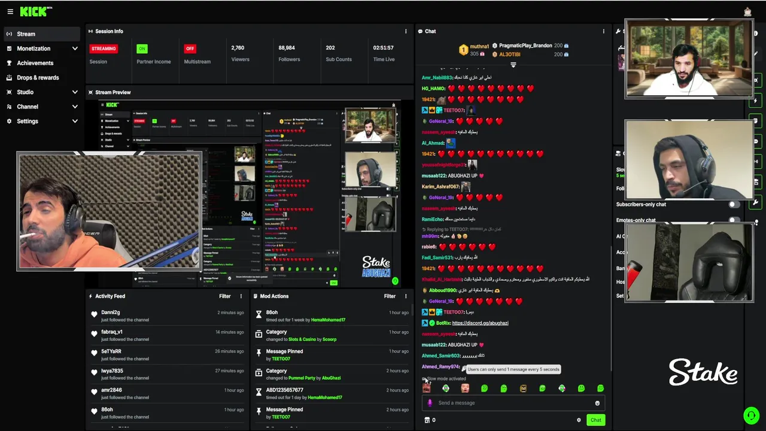Image resolution: width=766 pixels, height=431 pixels.
Task: Click heart icon beside lwya7835
Action: pos(94,372)
